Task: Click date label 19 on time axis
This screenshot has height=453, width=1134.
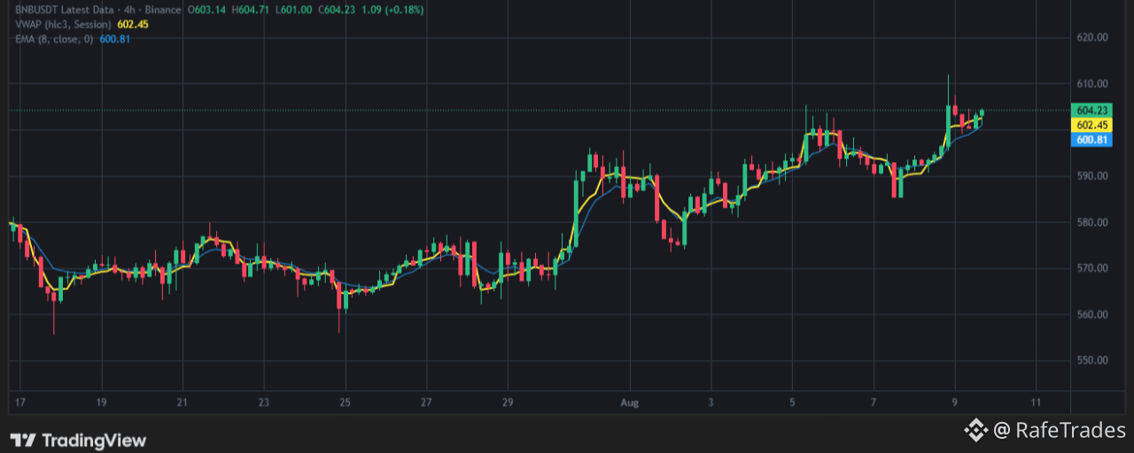Action: click(101, 403)
